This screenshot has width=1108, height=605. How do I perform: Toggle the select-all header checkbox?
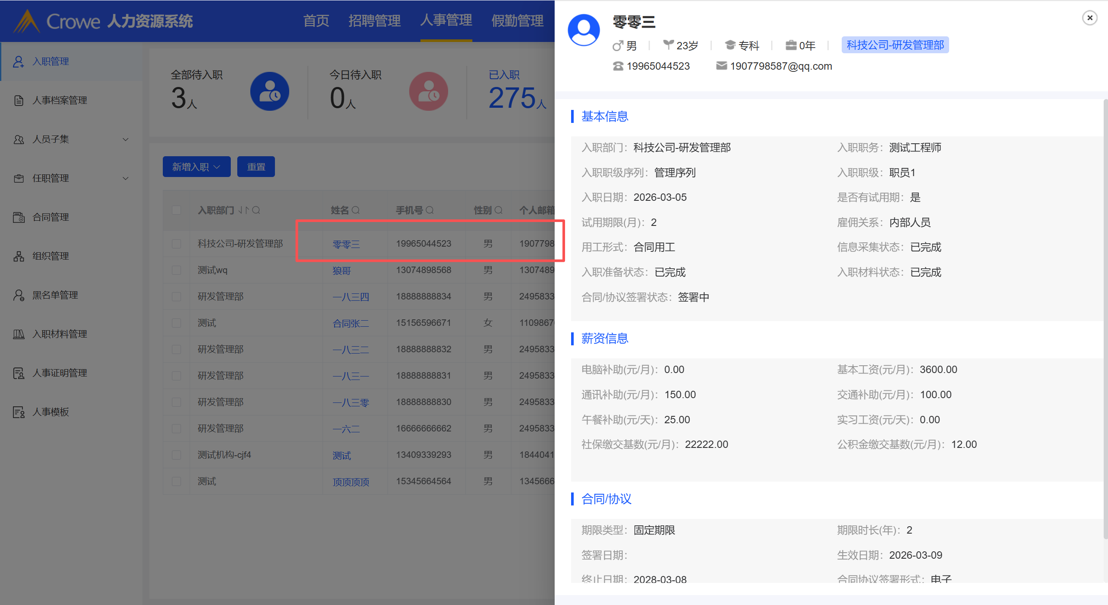tap(176, 210)
